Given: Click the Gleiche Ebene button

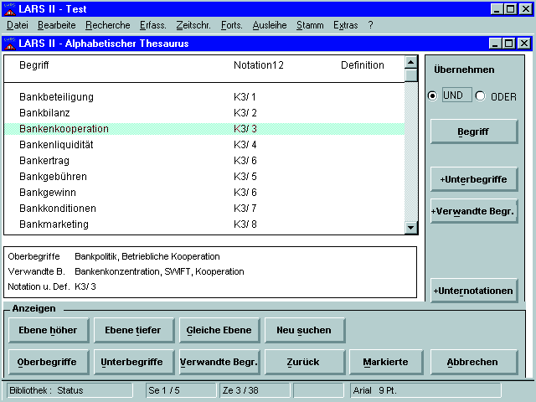Looking at the screenshot, I should pyautogui.click(x=219, y=330).
